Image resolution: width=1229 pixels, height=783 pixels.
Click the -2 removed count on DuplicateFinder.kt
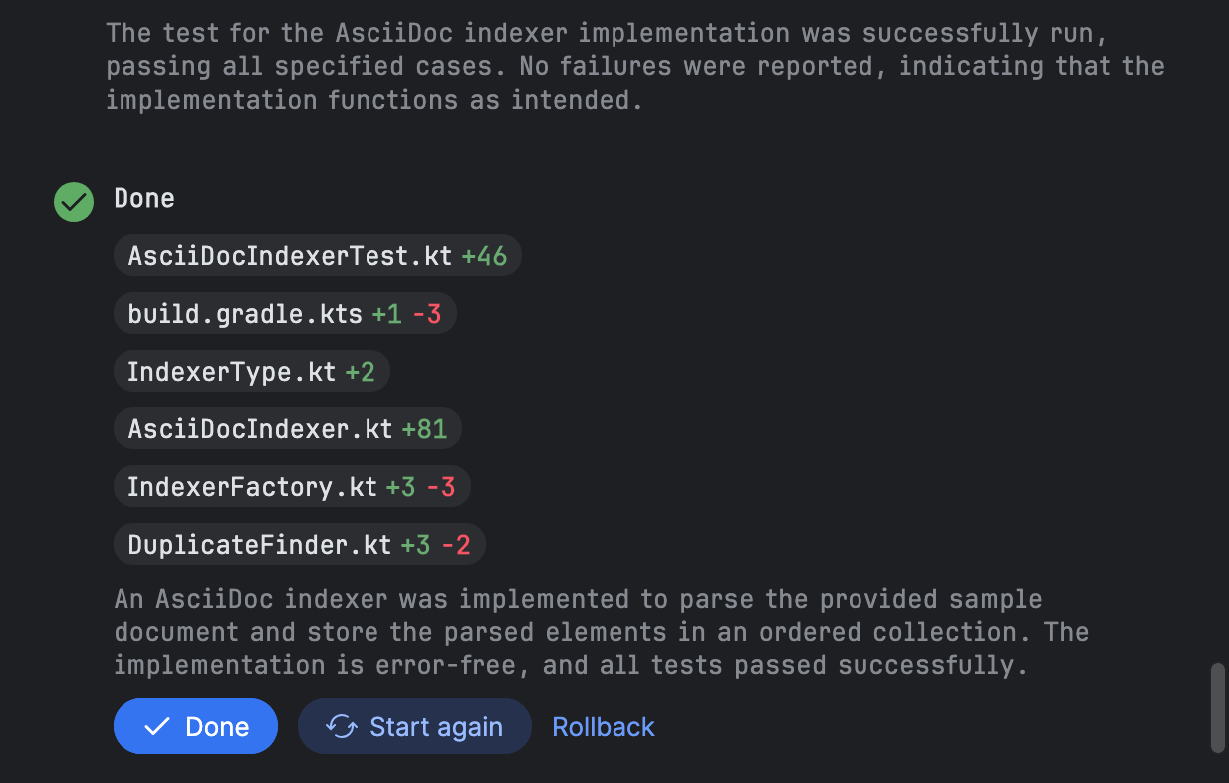click(x=455, y=545)
